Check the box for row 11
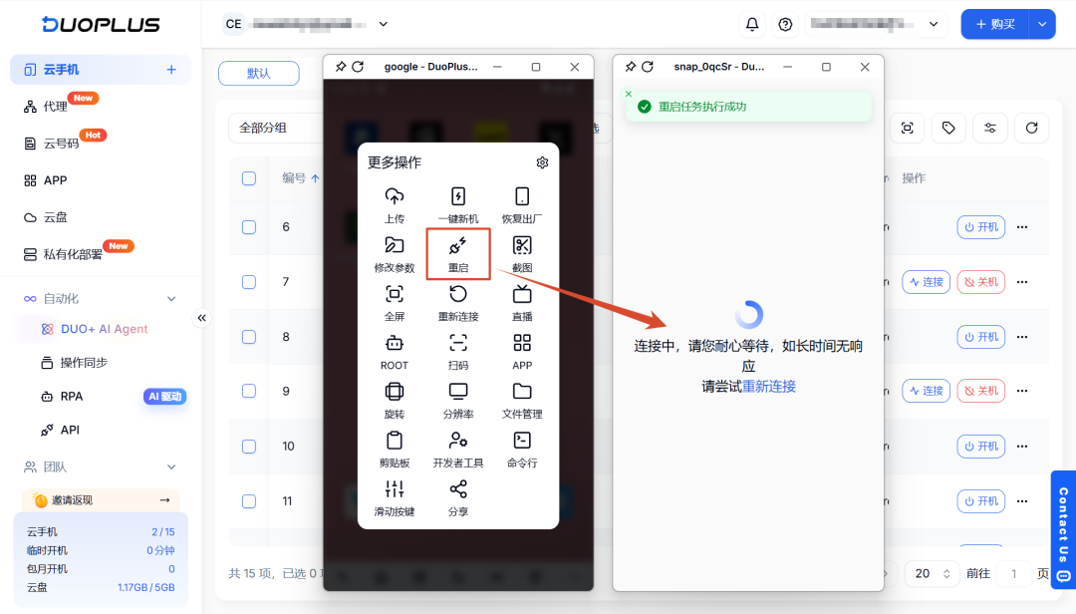This screenshot has width=1076, height=614. pos(249,501)
